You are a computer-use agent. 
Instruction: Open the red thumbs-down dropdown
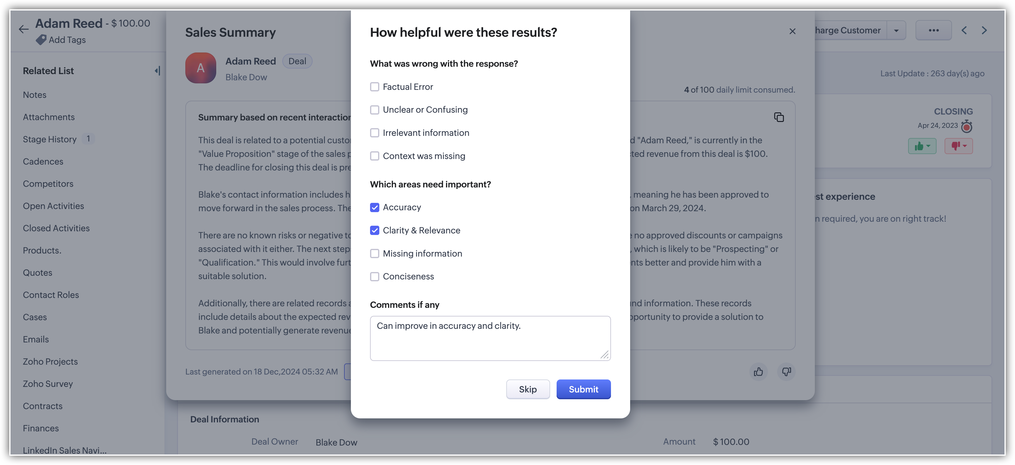point(958,146)
